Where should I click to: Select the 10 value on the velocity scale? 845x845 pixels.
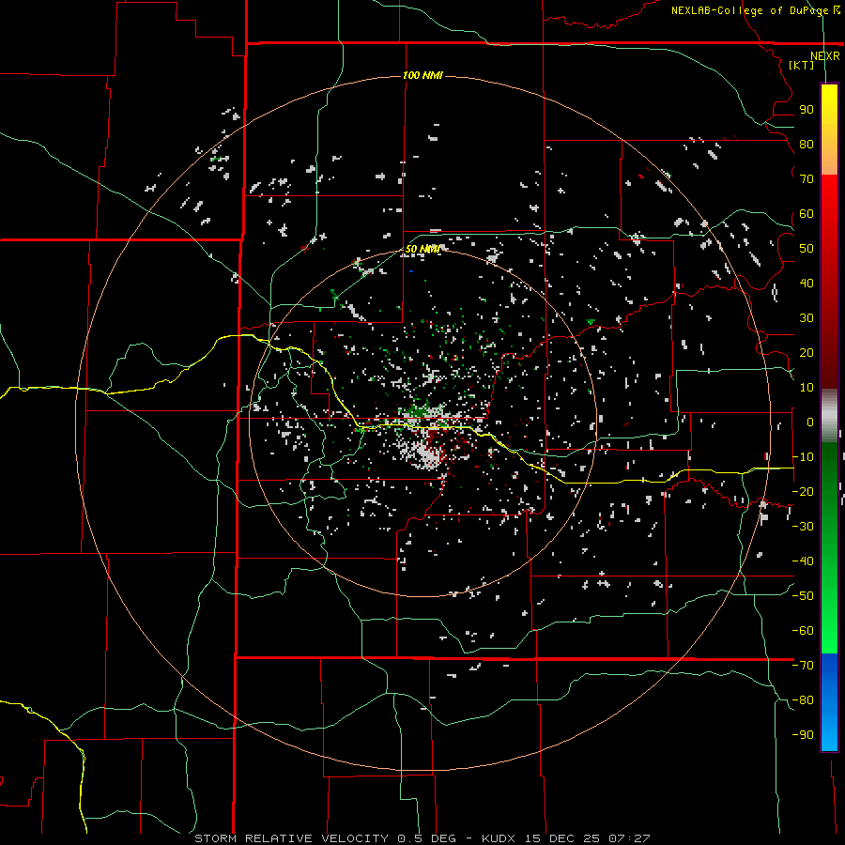pos(807,388)
